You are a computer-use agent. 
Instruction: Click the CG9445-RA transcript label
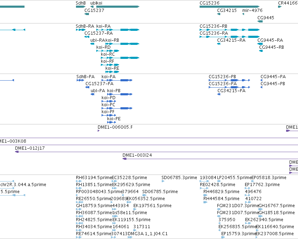pyautogui.click(x=270, y=40)
